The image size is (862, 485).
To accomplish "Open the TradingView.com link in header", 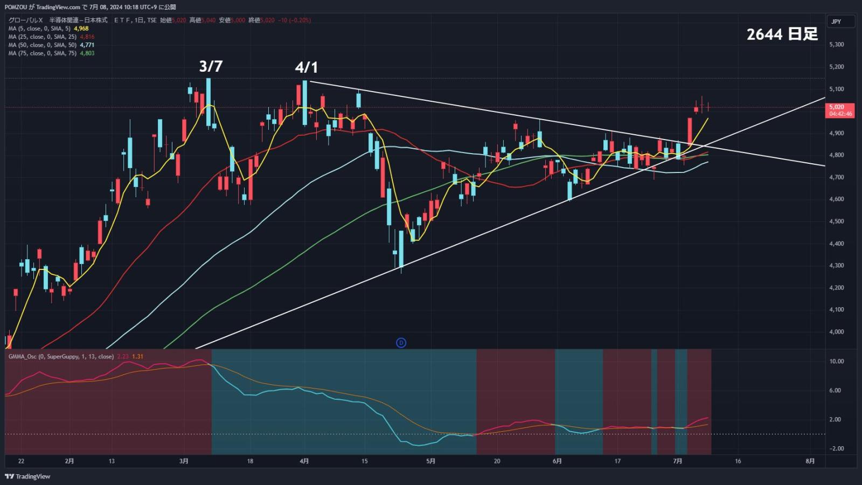I will pos(58,7).
